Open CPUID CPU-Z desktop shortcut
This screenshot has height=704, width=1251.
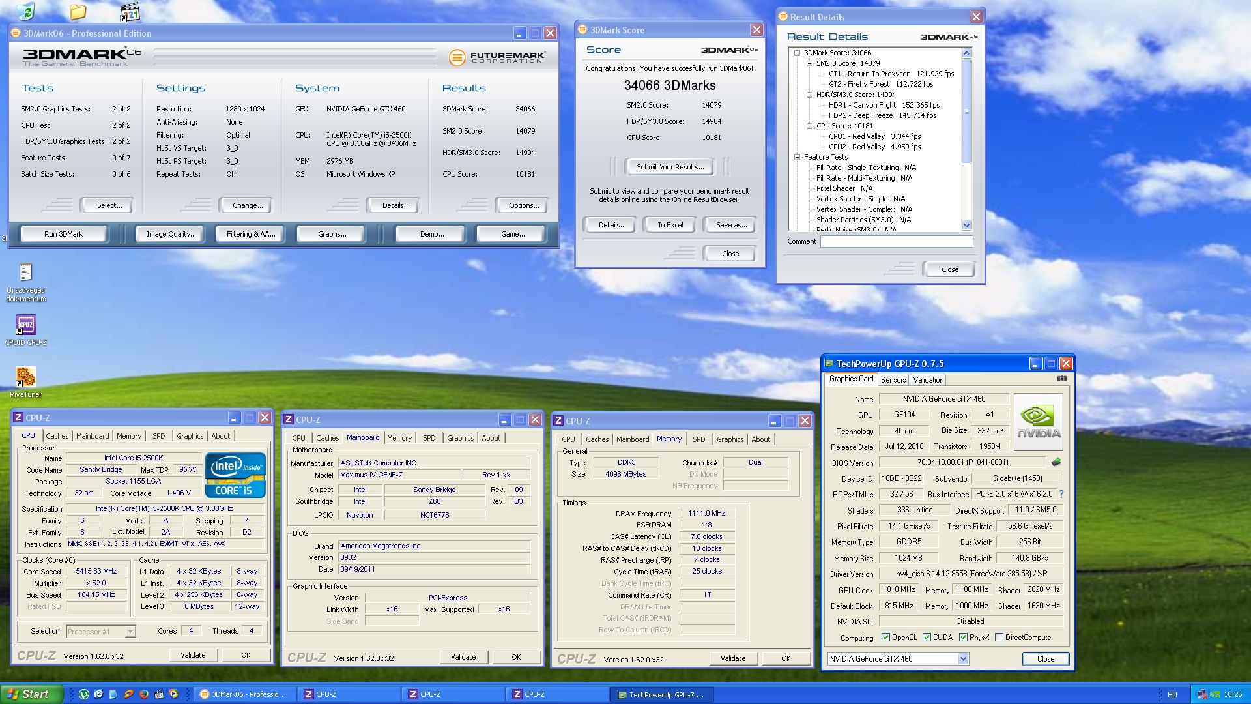pos(25,330)
